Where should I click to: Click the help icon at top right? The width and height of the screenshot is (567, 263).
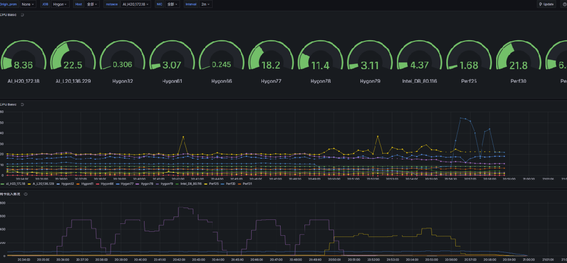[564, 4]
